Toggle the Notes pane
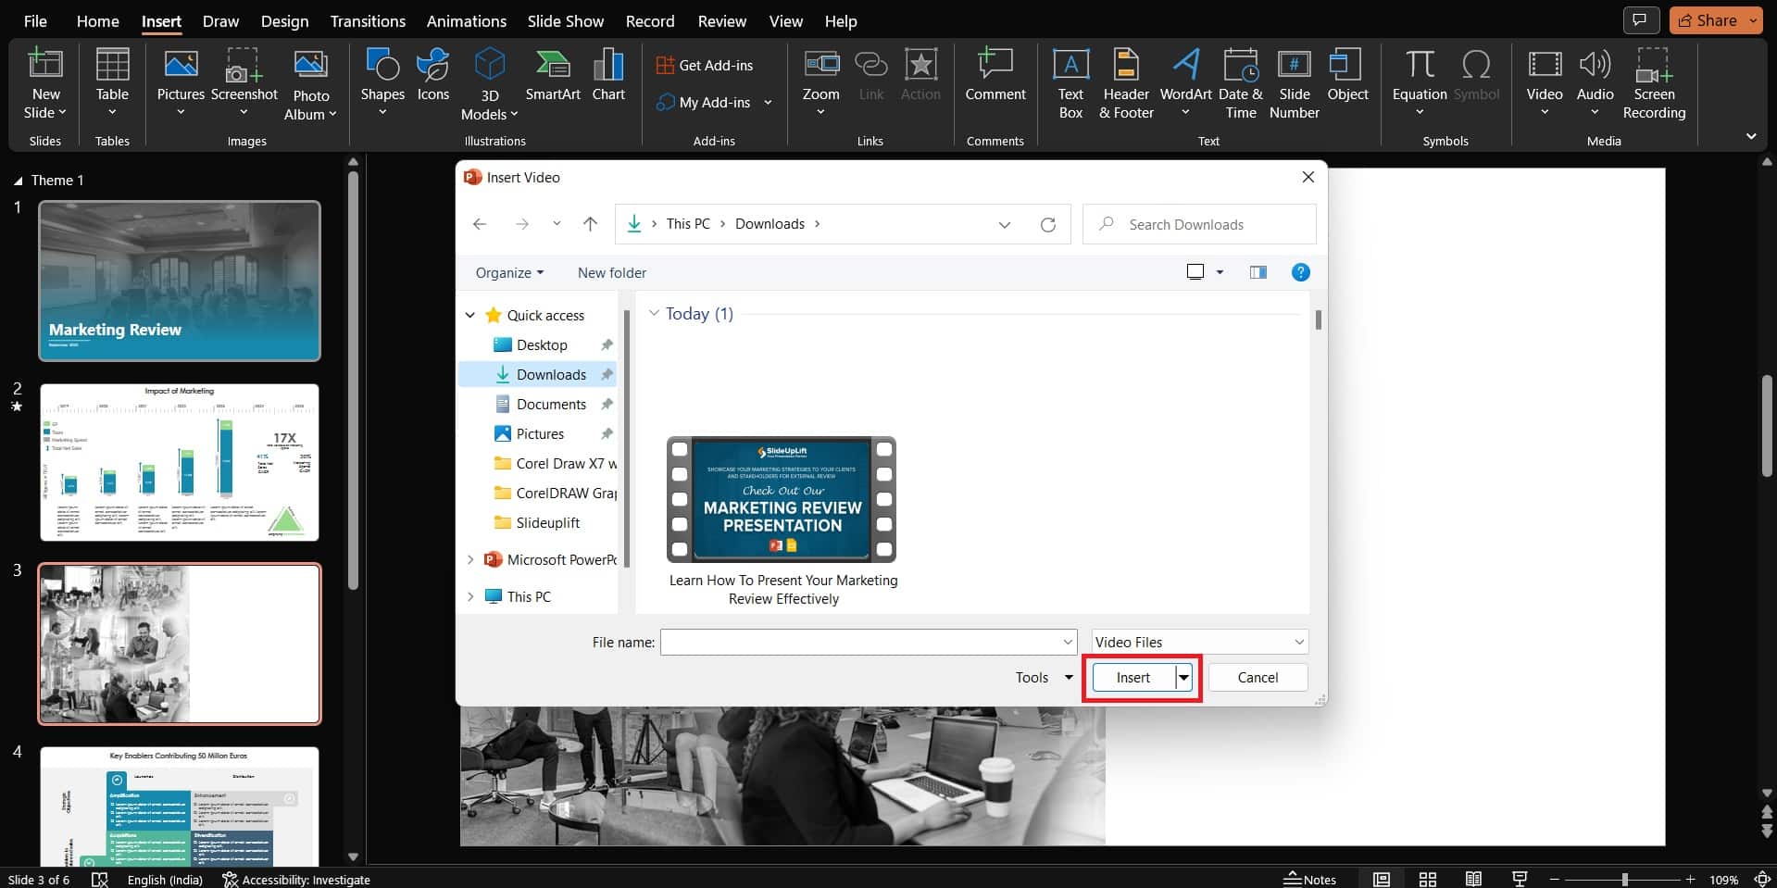1777x888 pixels. (x=1308, y=878)
